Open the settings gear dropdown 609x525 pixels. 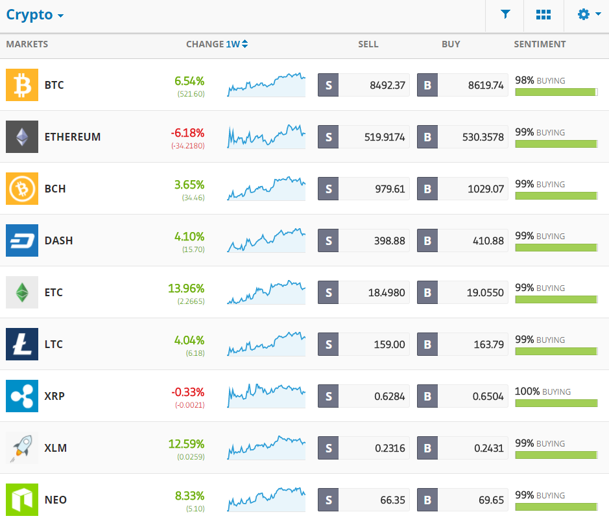[x=589, y=14]
